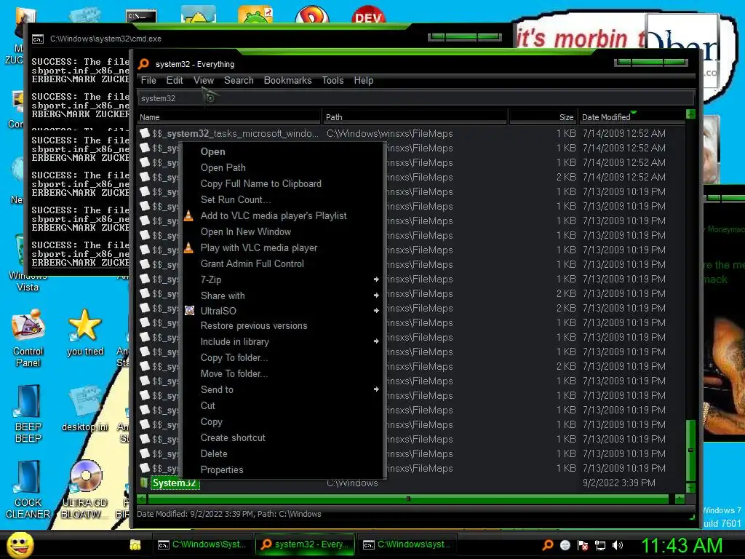Select the System32 result row name
The height and width of the screenshot is (559, 745).
(x=175, y=483)
